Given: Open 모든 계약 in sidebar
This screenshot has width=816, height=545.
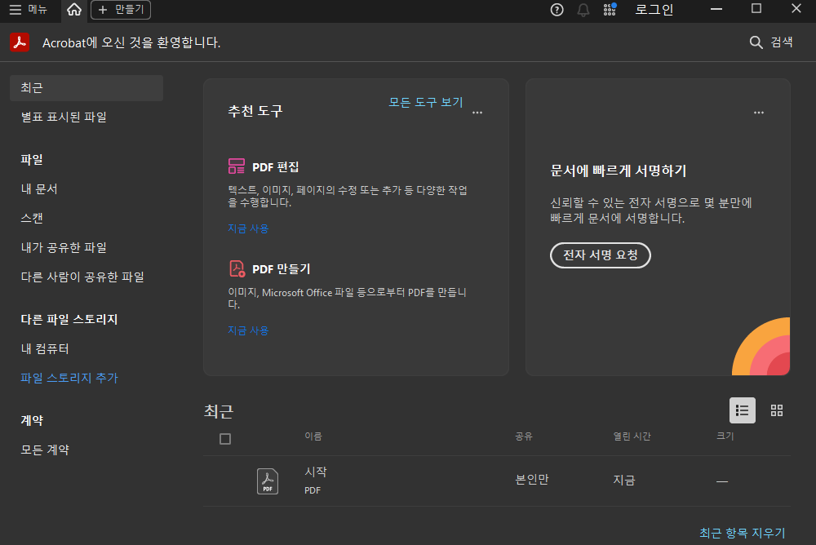Looking at the screenshot, I should [45, 450].
